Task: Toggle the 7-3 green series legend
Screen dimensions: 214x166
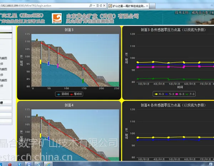Action: (x=190, y=94)
